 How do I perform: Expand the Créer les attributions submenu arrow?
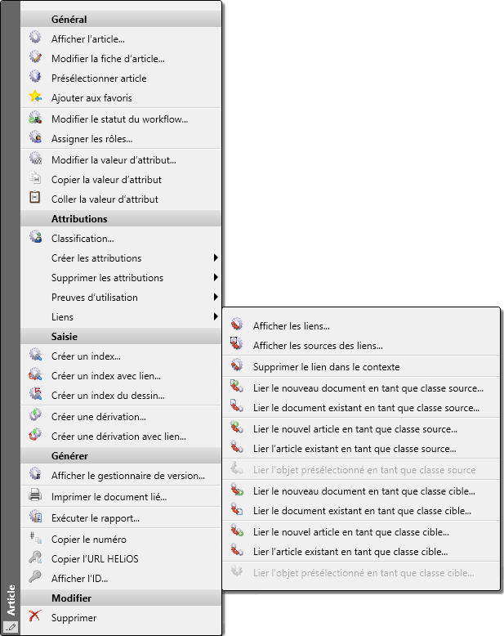pos(216,258)
